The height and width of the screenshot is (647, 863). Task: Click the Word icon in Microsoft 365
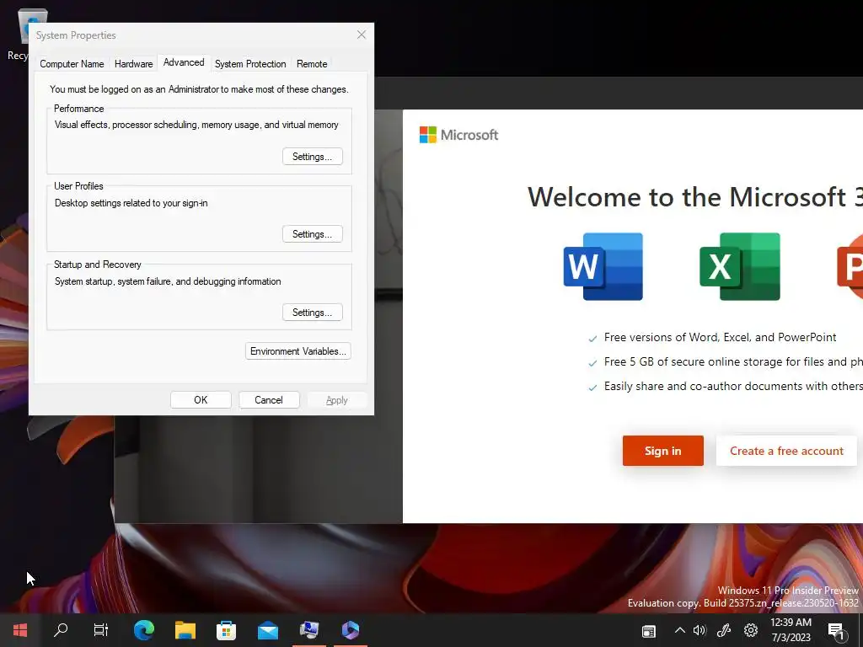tap(603, 267)
